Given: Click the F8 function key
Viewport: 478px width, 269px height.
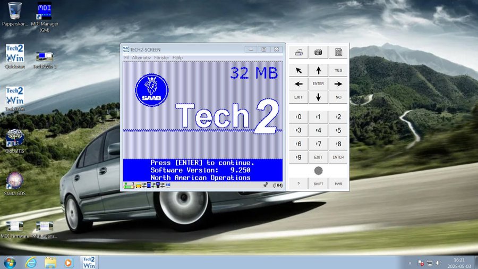Looking at the screenshot, I should (338, 144).
